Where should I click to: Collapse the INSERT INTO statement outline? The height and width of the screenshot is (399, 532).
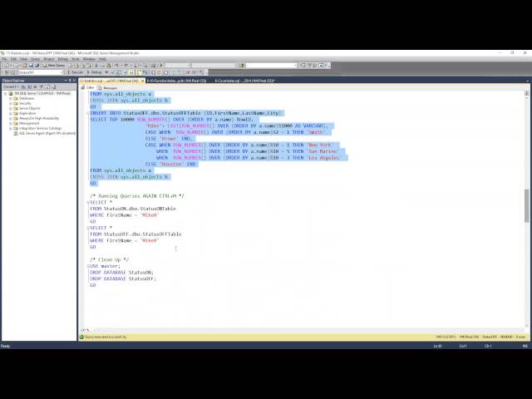[88, 113]
